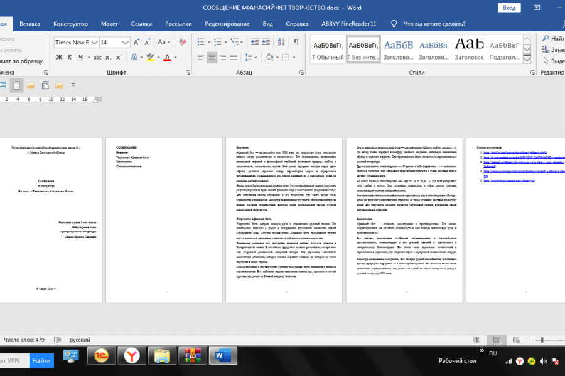Screen dimensions: 565x376
Task: Select the third page thumbnail with Введение
Action: pos(284,220)
